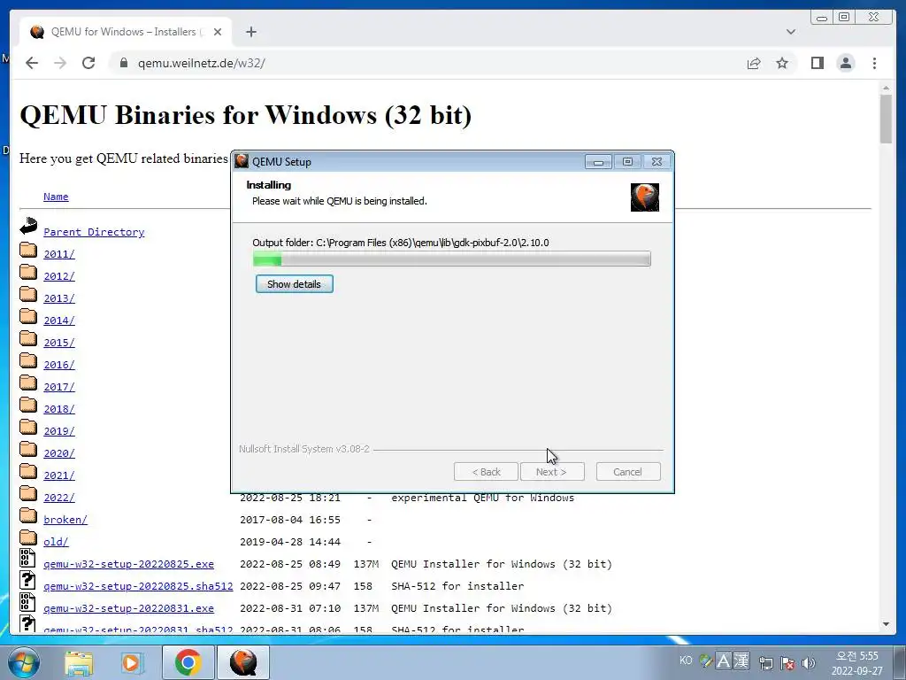Click the QEMU logo in the setup header
Screen dimensions: 906x680
[x=644, y=197]
